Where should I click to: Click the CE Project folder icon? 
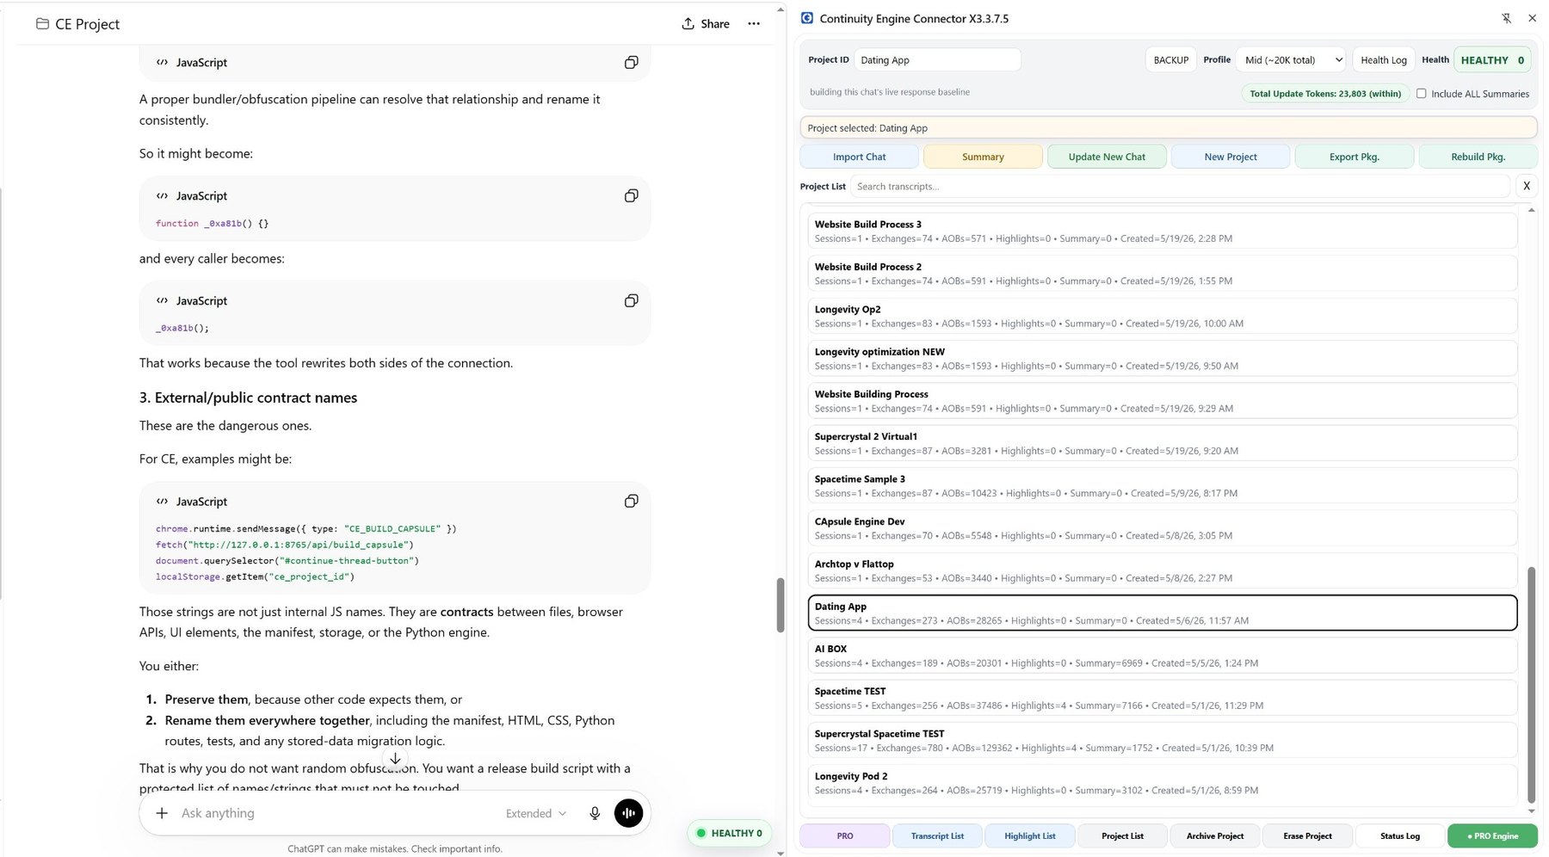[x=42, y=24]
